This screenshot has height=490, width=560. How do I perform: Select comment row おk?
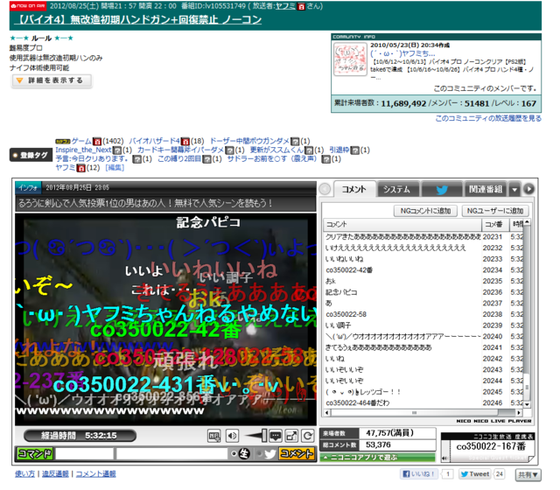pos(423,281)
